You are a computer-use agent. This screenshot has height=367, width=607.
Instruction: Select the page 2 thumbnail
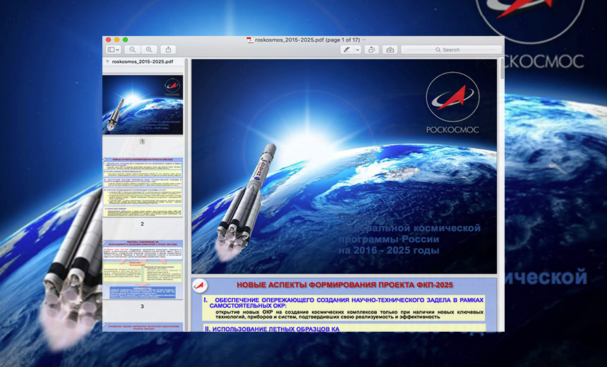143,187
